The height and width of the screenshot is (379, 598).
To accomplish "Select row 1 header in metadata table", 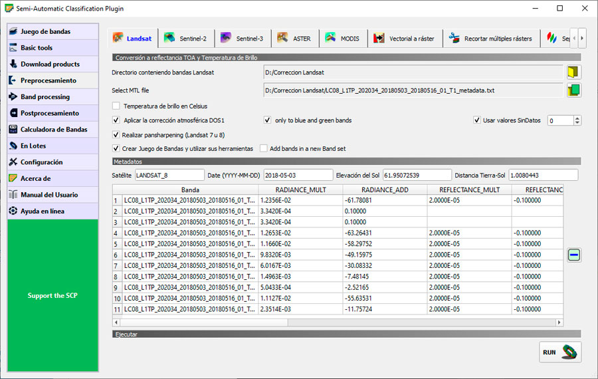I will (x=117, y=200).
